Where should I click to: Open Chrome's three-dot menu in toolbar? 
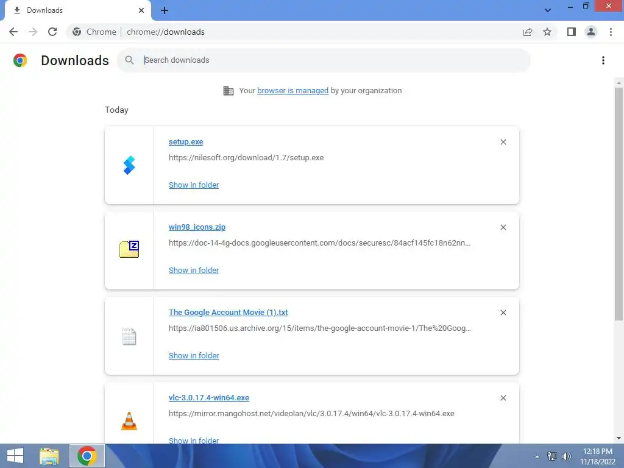(x=611, y=32)
